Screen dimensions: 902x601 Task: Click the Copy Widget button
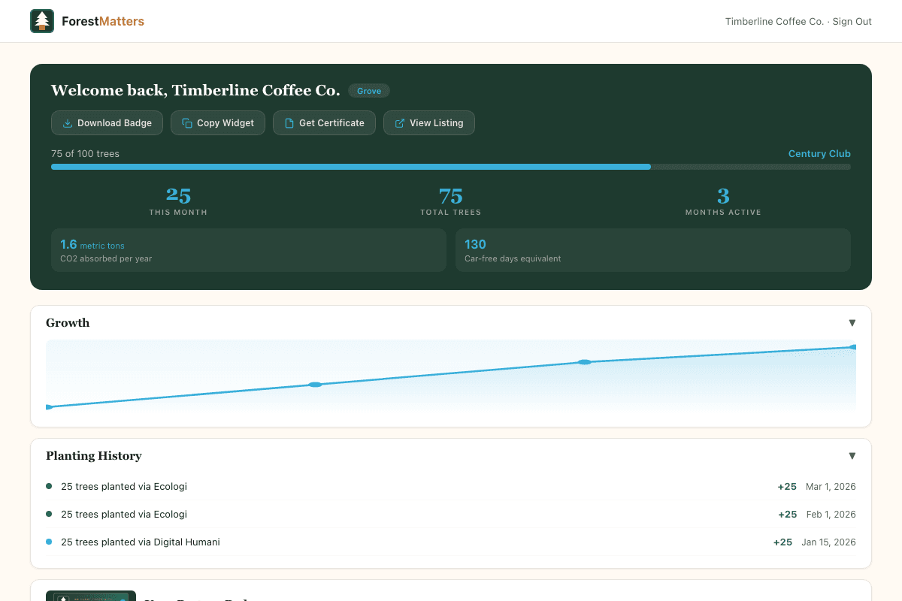[x=217, y=122]
